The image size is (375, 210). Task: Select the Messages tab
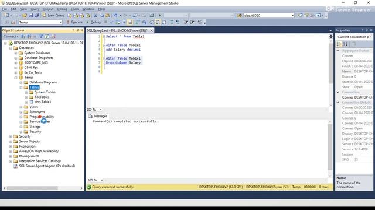(x=98, y=116)
